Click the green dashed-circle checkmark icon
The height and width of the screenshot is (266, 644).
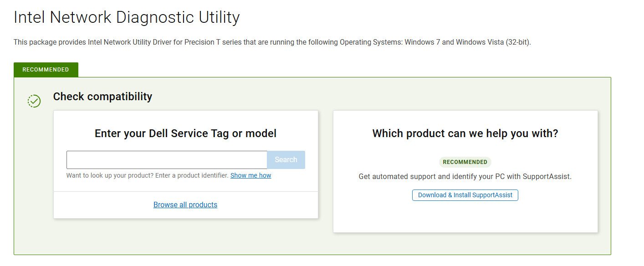34,101
